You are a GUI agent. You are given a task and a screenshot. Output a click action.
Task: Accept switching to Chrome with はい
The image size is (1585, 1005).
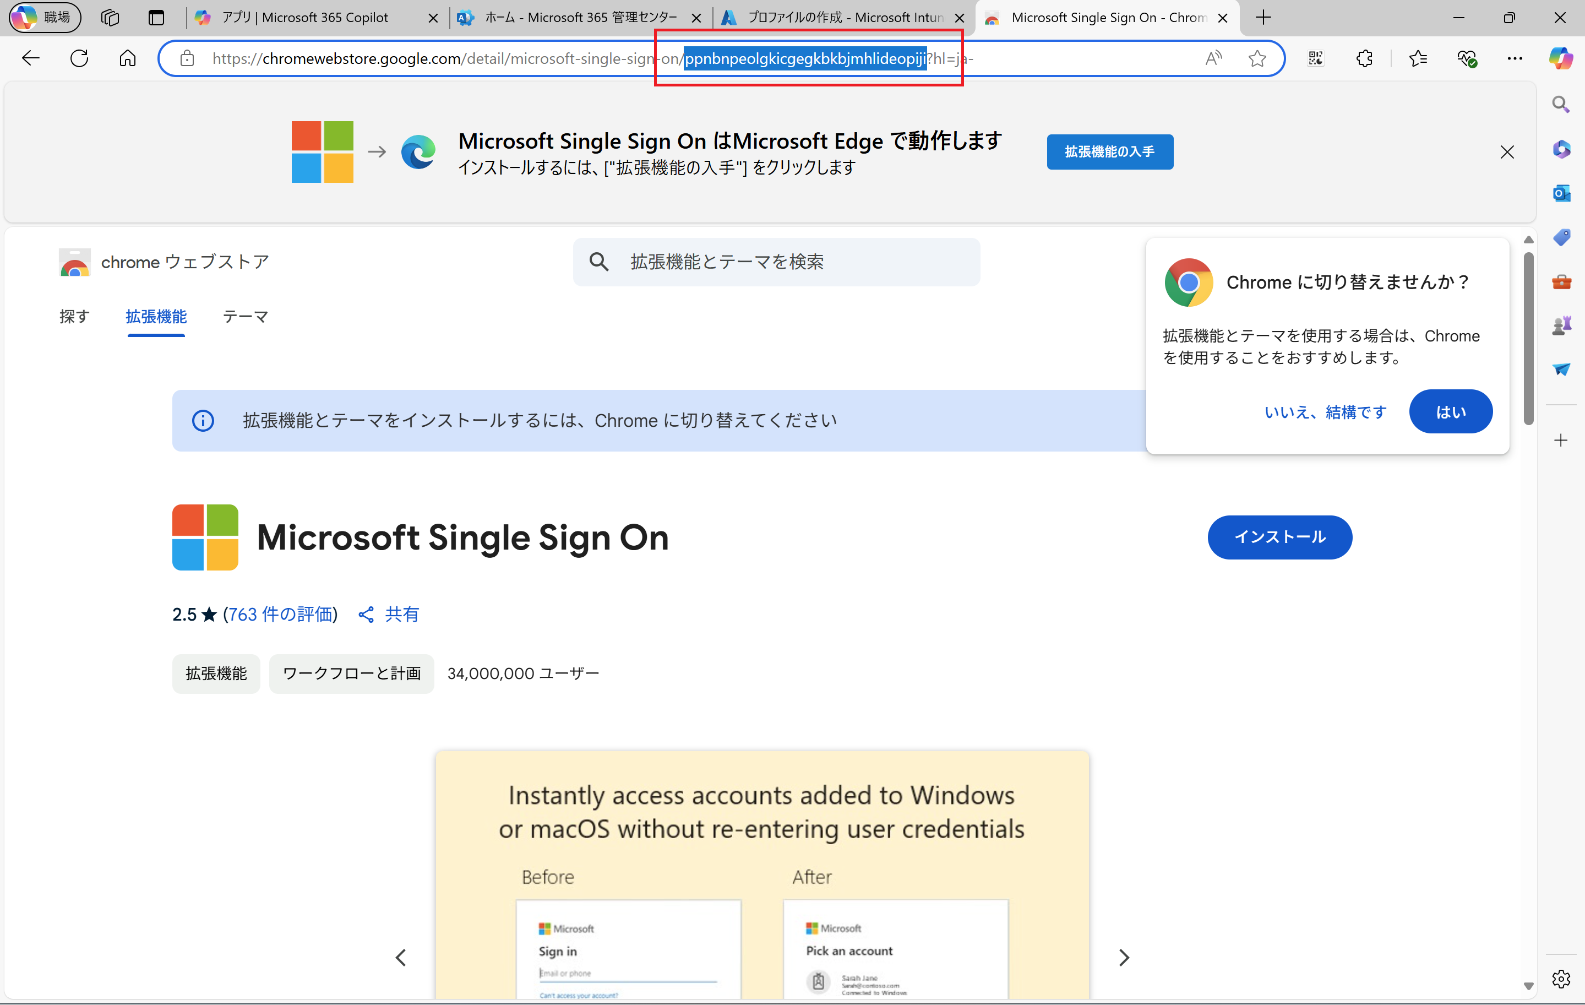click(1450, 411)
